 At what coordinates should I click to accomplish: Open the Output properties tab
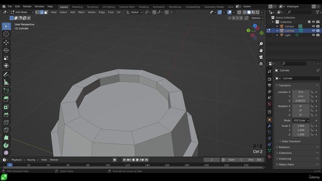pos(270,85)
